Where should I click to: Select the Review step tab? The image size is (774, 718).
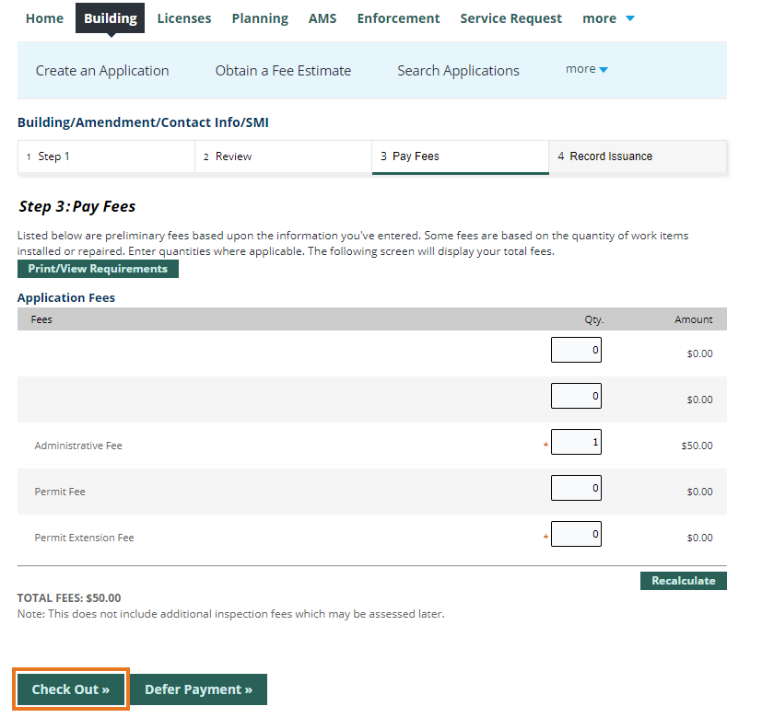[x=283, y=156]
